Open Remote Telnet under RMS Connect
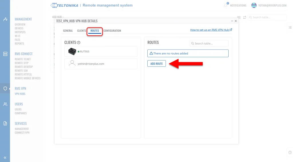 point(23,59)
